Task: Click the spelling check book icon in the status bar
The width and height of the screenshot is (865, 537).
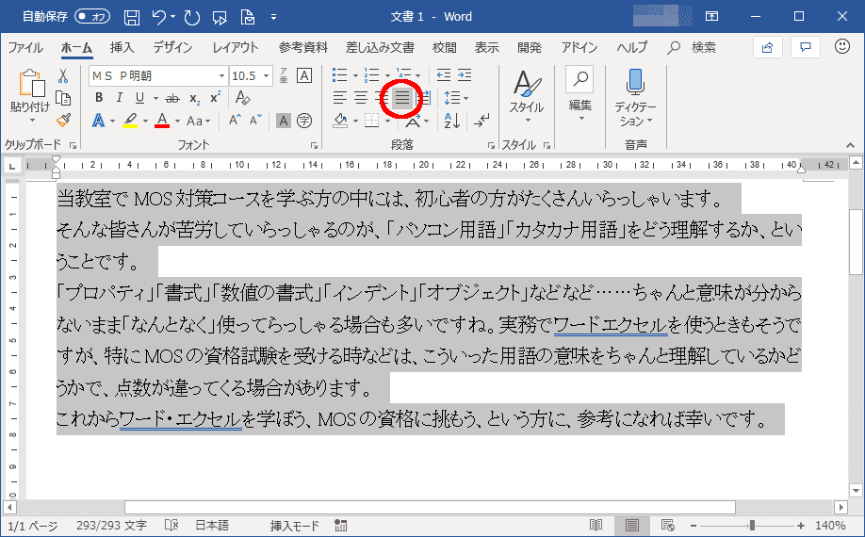Action: tap(171, 525)
